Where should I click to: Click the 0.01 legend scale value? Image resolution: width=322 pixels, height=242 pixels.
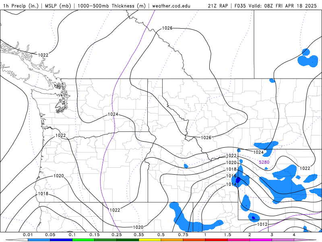click(28, 235)
